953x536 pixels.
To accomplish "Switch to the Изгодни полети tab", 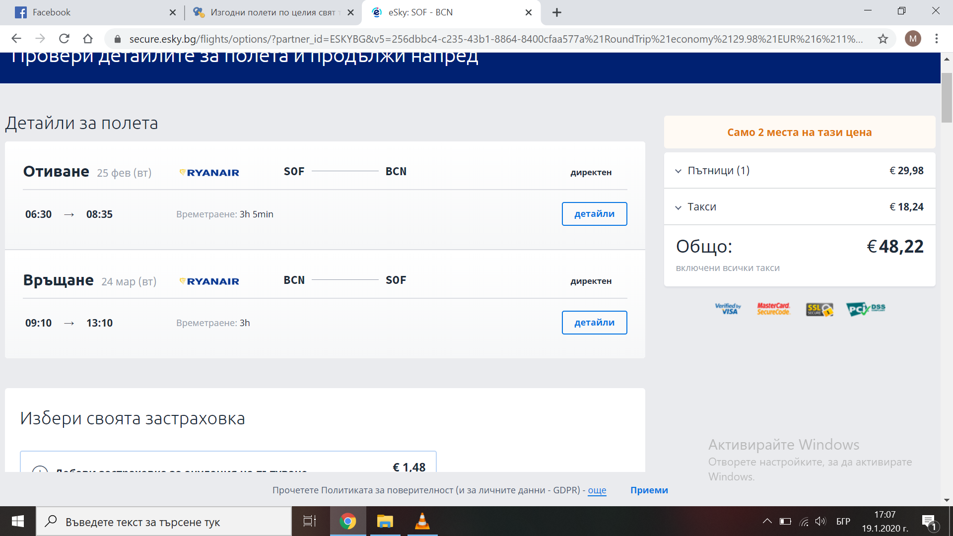I will coord(272,12).
